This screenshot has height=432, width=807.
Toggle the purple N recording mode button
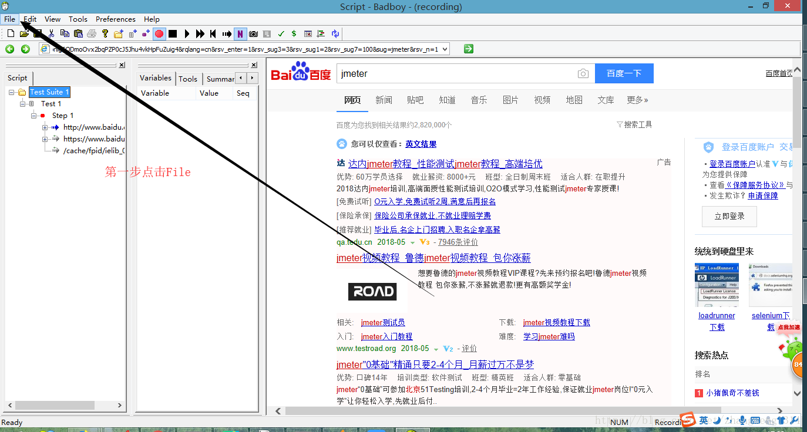coord(240,33)
